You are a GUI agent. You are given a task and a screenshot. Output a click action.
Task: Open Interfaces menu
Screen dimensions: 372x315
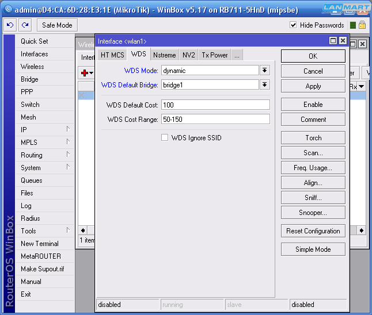[x=44, y=54]
